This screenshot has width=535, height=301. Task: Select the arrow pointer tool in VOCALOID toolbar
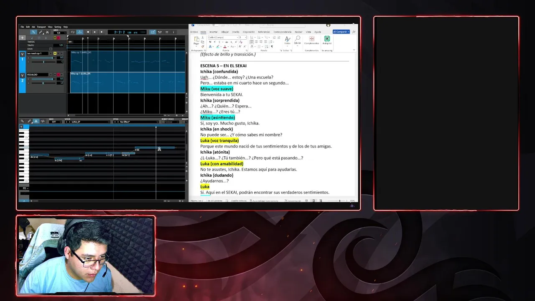point(33,32)
